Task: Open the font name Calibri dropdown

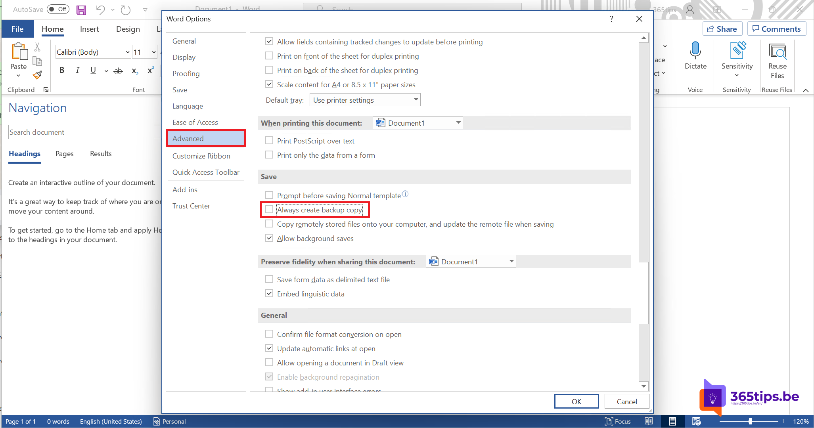Action: click(128, 52)
